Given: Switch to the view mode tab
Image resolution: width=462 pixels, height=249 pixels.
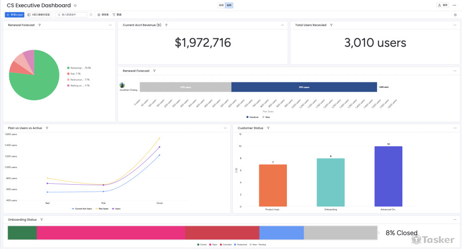Looking at the screenshot, I should click(x=221, y=5).
